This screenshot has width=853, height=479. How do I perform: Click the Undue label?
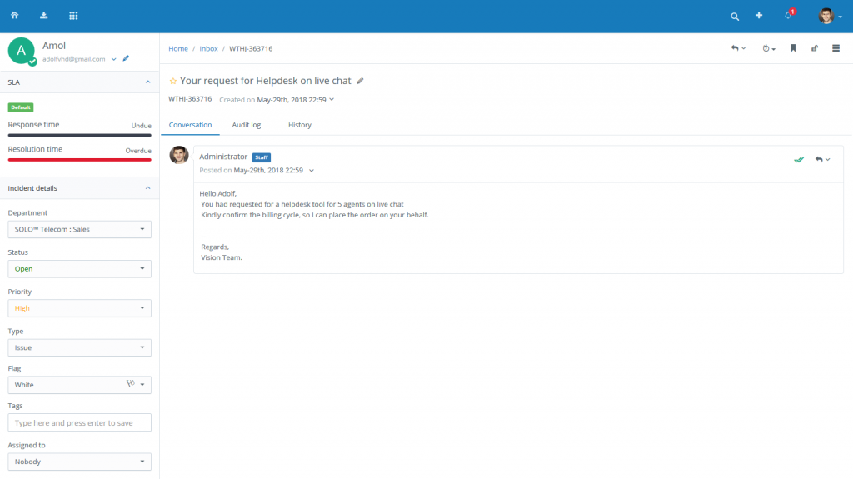(142, 126)
